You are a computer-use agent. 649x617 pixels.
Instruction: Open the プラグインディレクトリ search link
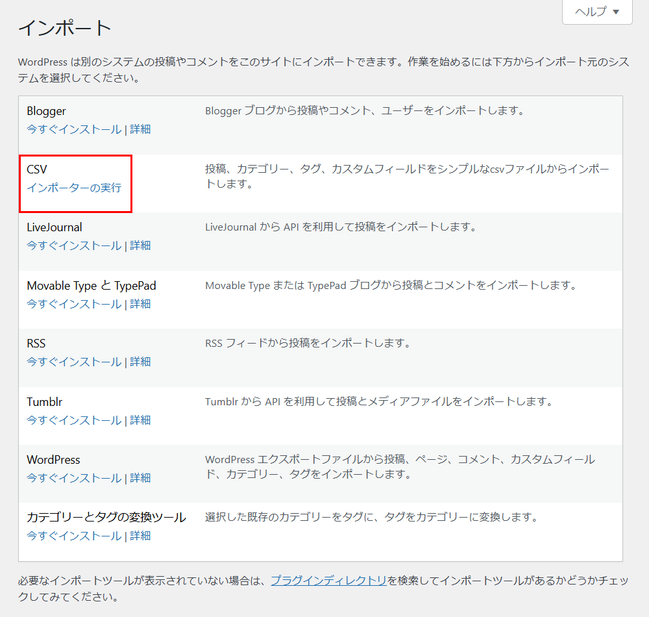[328, 581]
